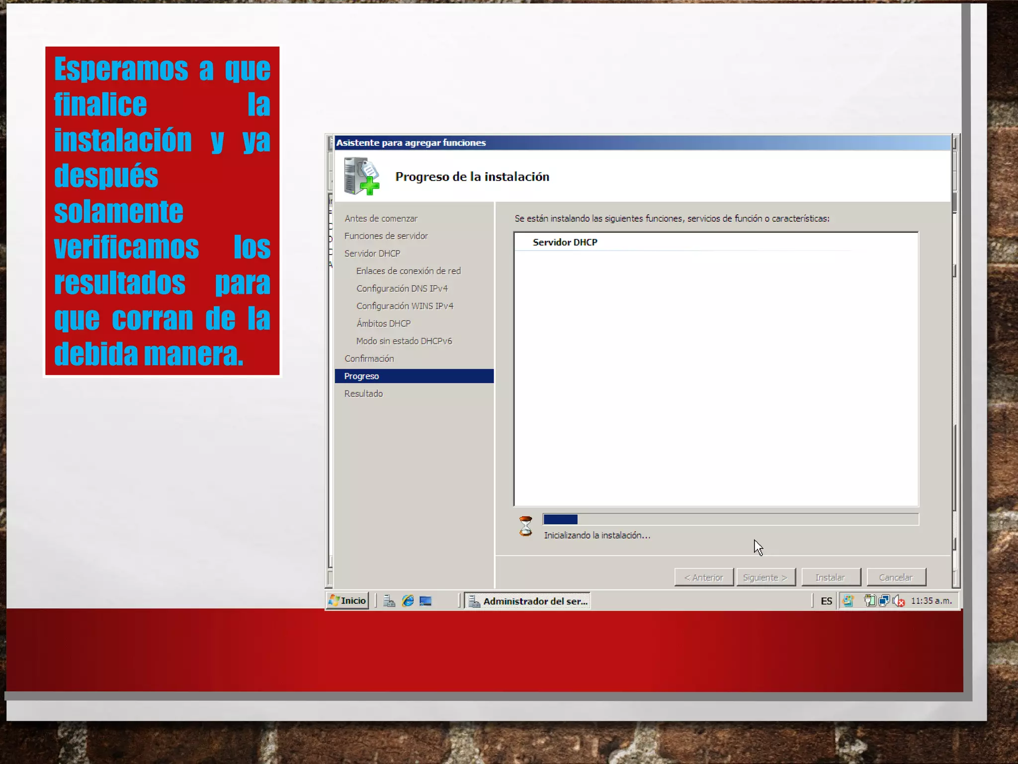The image size is (1018, 764).
Task: Select Servidor DHCP entry in list
Action: [565, 242]
